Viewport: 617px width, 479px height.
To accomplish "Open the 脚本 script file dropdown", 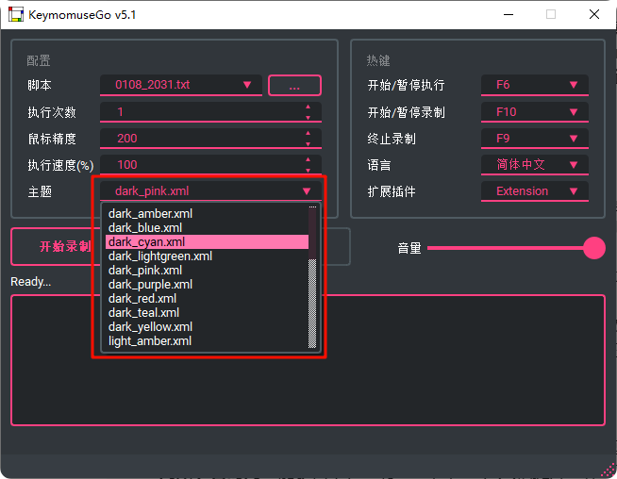I will (x=181, y=85).
